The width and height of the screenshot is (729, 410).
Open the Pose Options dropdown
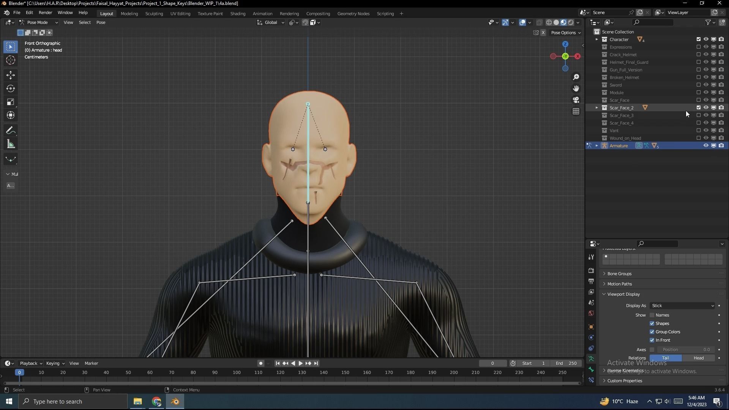566,33
